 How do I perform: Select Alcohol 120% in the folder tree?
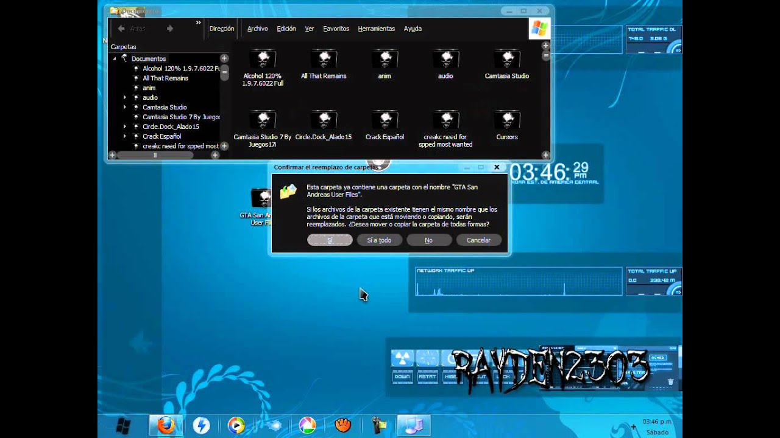[x=181, y=68]
